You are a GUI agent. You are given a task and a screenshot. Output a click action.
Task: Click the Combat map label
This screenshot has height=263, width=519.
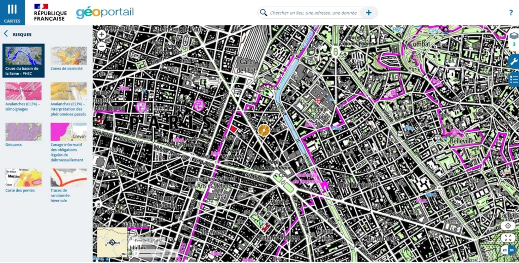[x=419, y=44]
